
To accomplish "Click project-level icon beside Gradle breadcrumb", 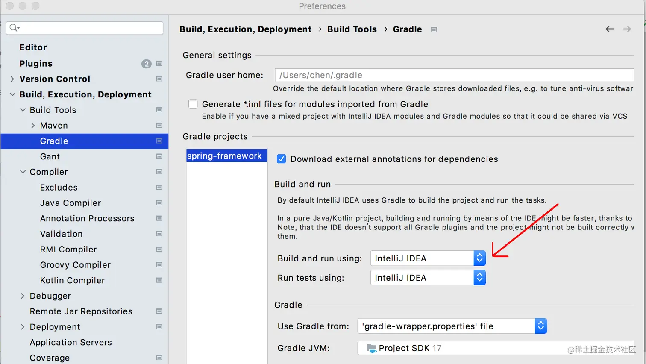I will point(434,29).
